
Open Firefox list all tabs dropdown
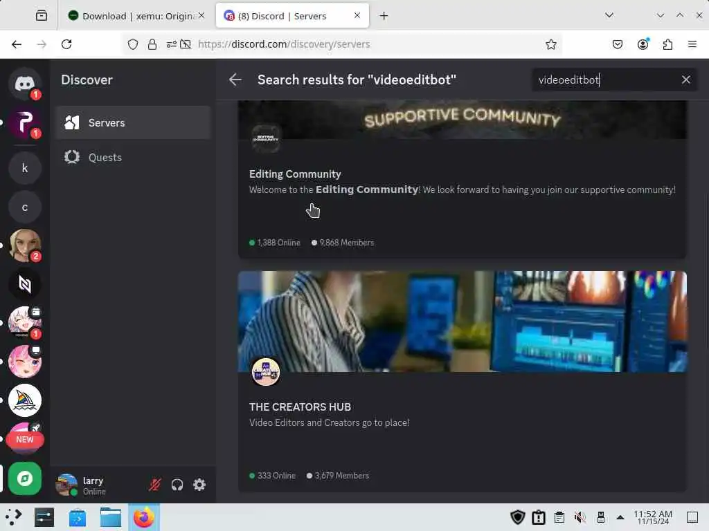click(609, 15)
